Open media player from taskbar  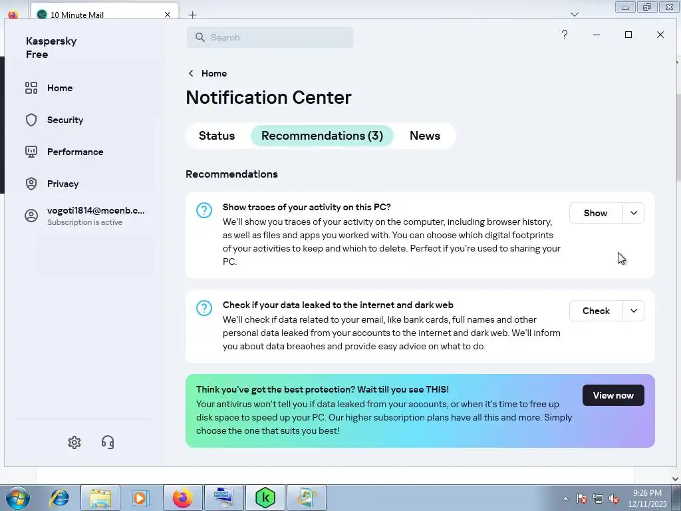(x=140, y=498)
